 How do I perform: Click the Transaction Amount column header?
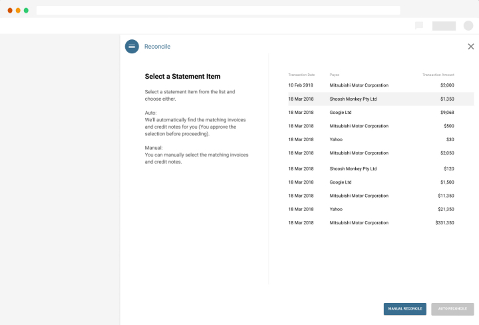coord(438,75)
